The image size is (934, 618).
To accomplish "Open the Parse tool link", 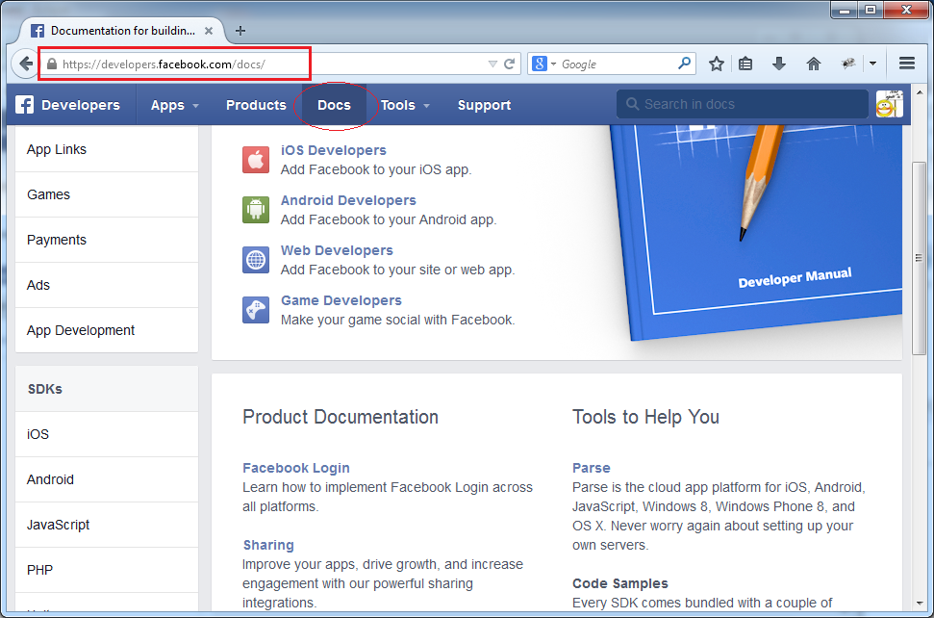I will [592, 468].
